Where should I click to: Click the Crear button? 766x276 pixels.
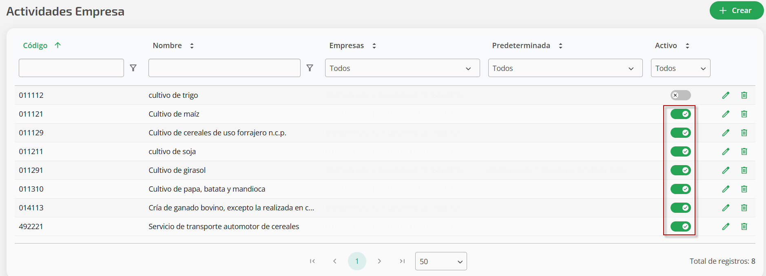click(x=736, y=11)
